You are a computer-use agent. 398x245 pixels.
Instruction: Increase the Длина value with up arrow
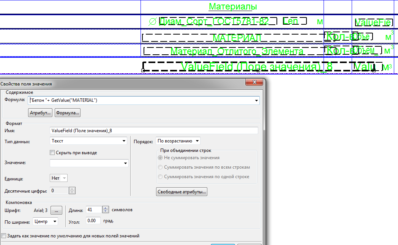pos(105,208)
